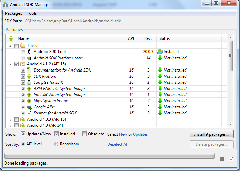Uncheck the Google APIs checkbox

coord(23,107)
